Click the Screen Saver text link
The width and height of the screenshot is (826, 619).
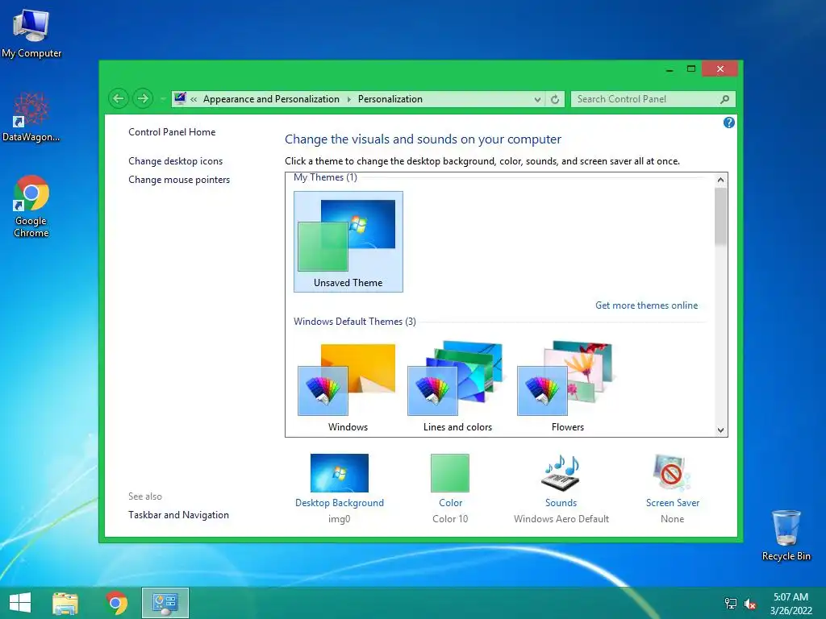click(x=673, y=503)
